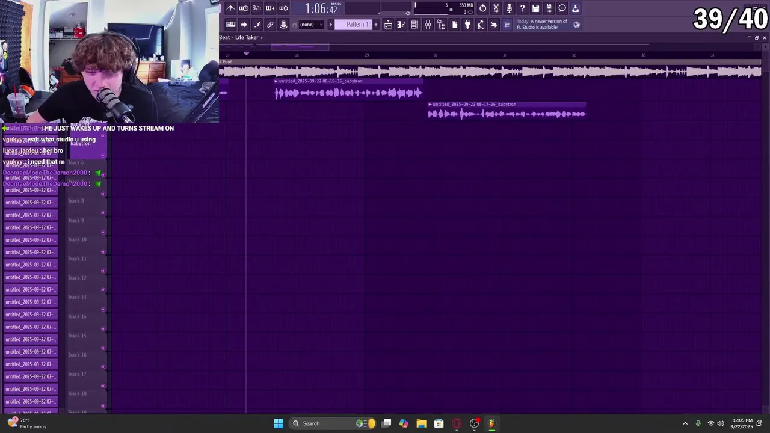
Task: Click the playlist horizontal scrollbar thumb
Action: point(300,46)
